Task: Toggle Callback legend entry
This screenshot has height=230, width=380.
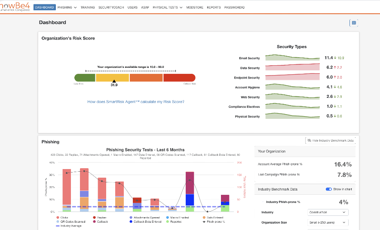Action: coord(100,221)
